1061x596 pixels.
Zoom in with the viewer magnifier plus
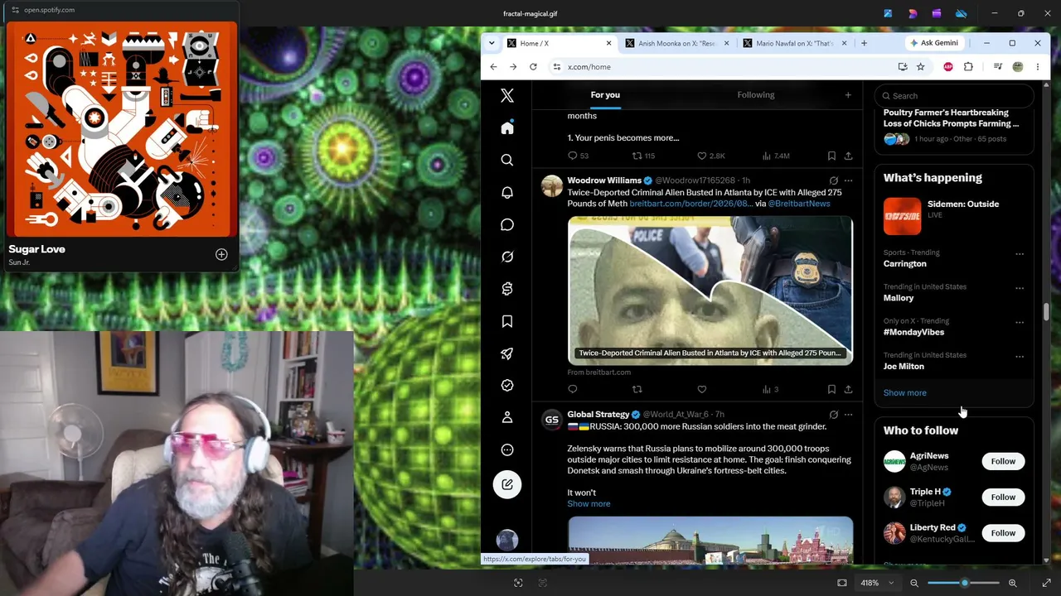pyautogui.click(x=1012, y=583)
